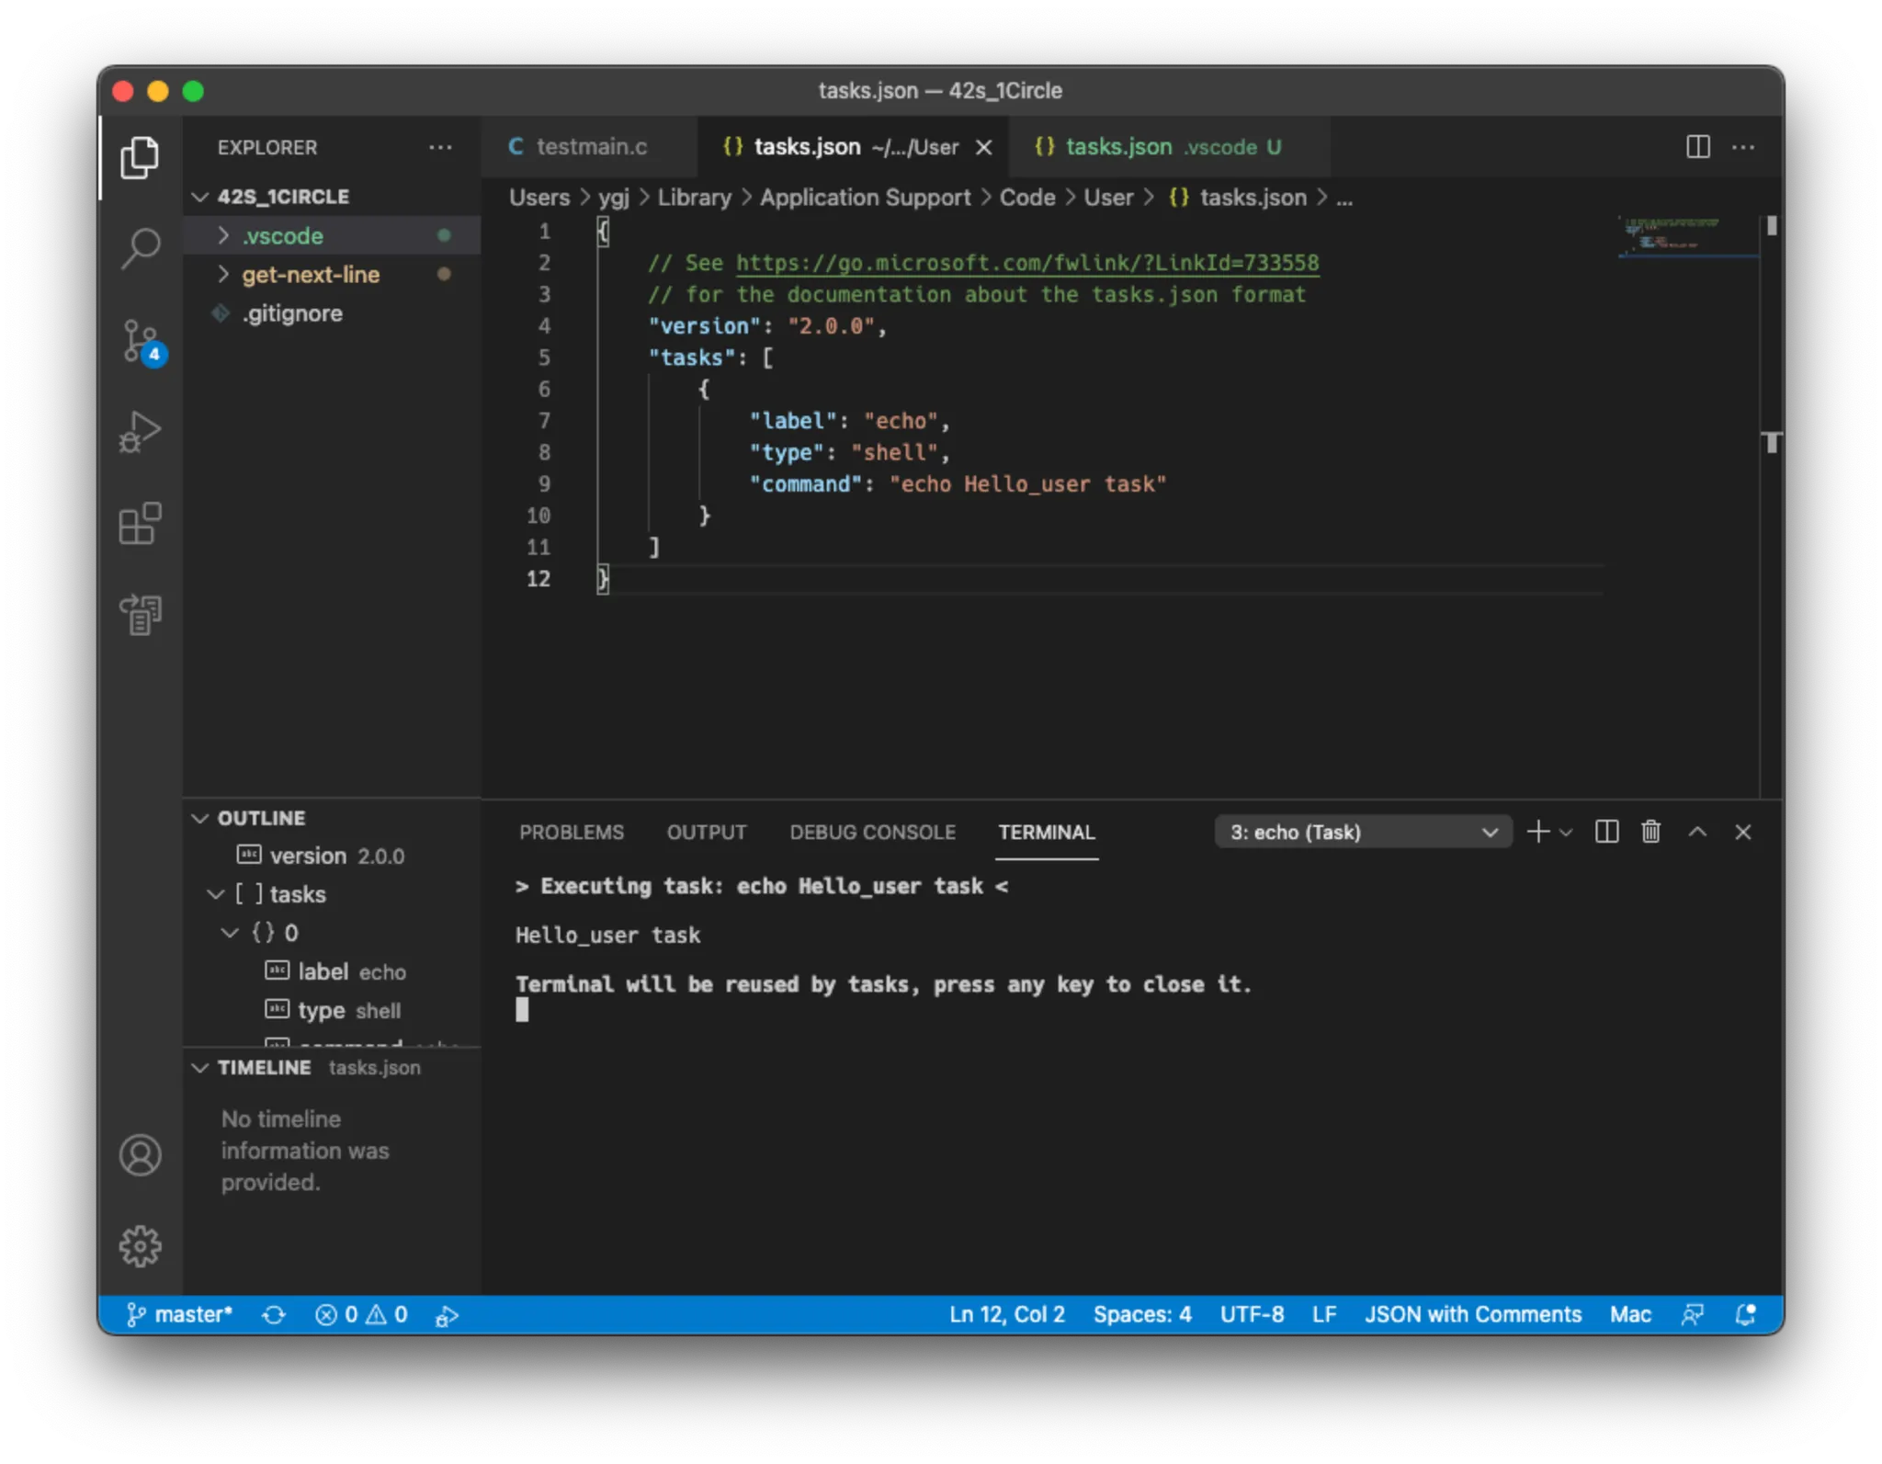
Task: Kill terminal with the trash icon
Action: tap(1650, 832)
